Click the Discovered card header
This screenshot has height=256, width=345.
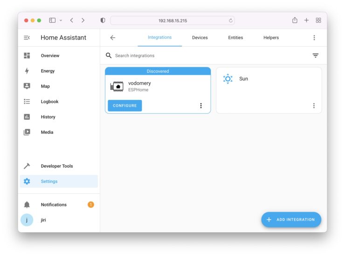point(158,71)
